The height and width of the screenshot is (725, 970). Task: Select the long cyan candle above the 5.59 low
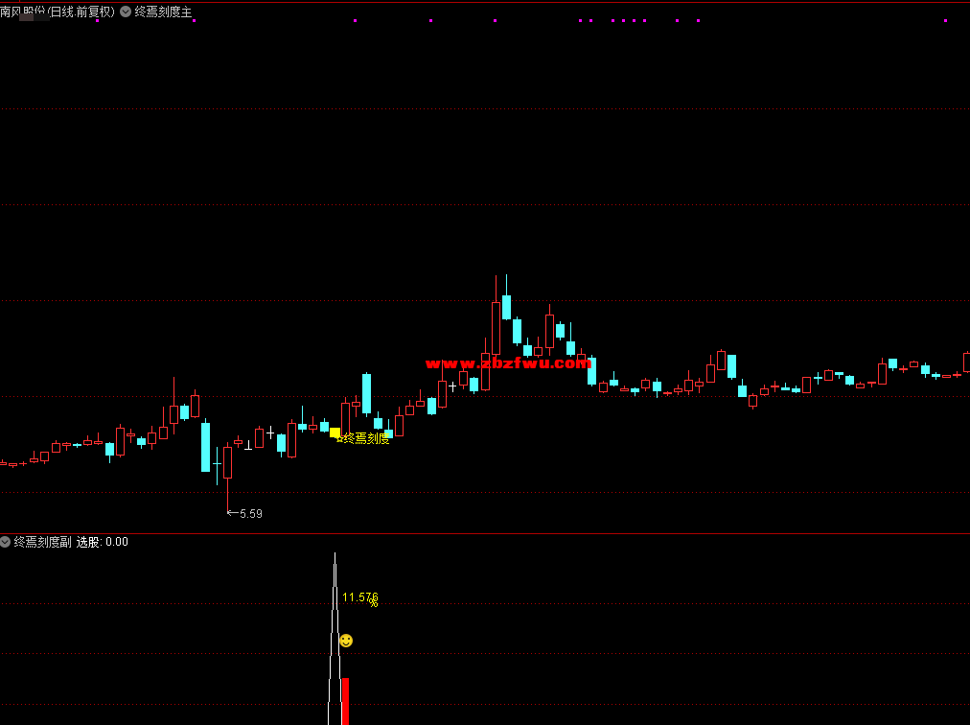(205, 446)
